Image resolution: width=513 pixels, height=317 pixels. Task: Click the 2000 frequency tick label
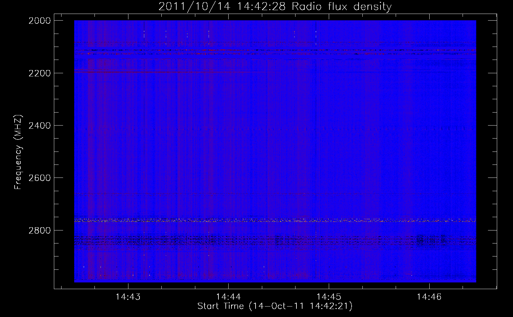[x=40, y=21]
